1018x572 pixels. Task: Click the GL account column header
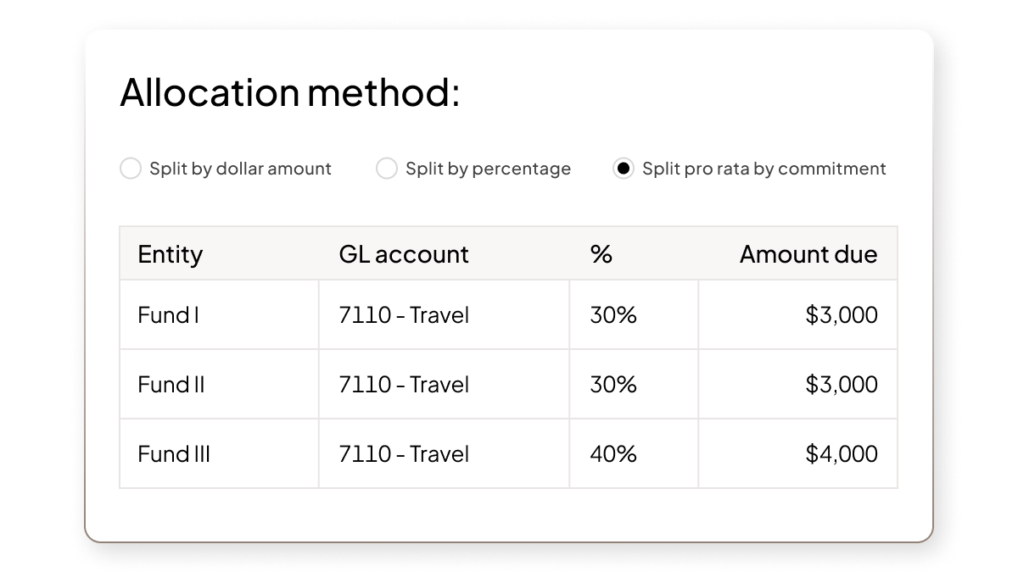[x=404, y=254]
